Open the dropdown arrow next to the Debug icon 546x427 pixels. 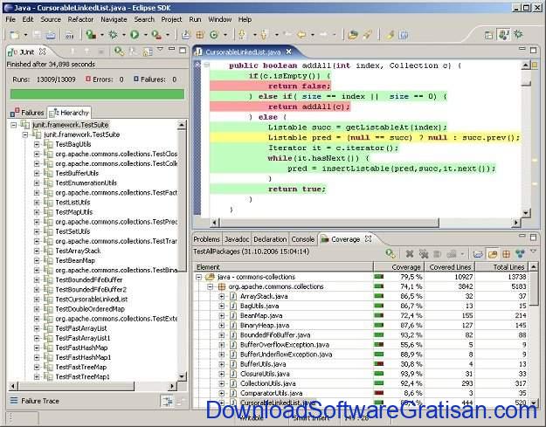coord(124,35)
